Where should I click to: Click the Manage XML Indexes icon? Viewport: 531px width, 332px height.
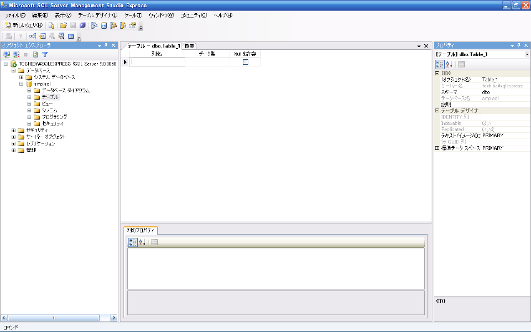pos(61,37)
